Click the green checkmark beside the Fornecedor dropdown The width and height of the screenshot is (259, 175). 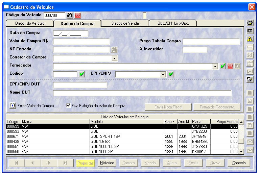(x=223, y=66)
